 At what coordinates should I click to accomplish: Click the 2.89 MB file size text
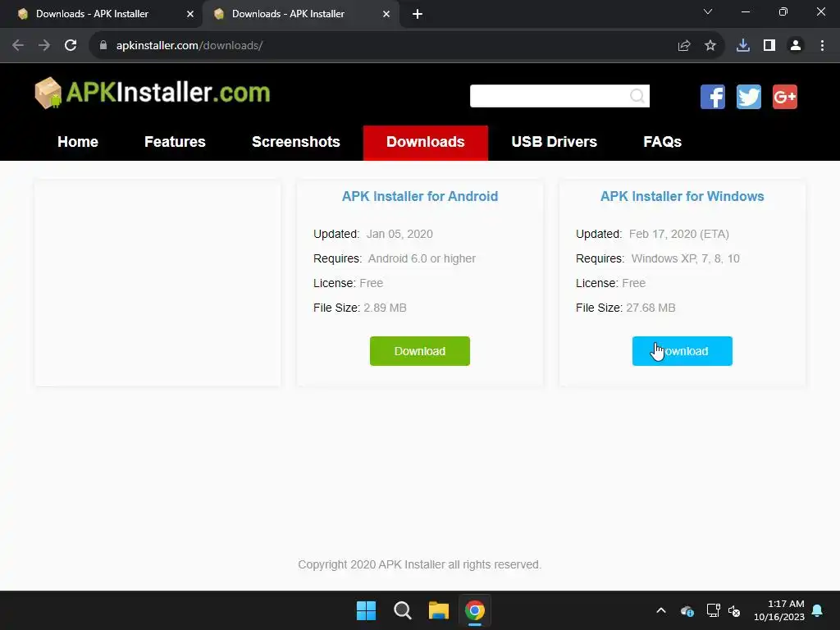385,308
